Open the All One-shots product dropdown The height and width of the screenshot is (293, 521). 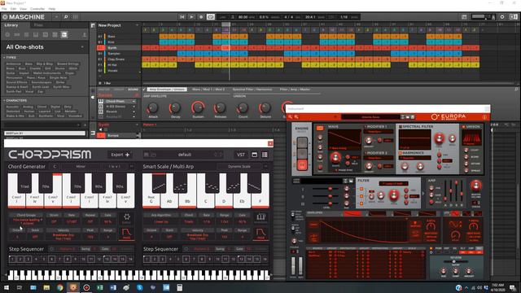click(82, 47)
